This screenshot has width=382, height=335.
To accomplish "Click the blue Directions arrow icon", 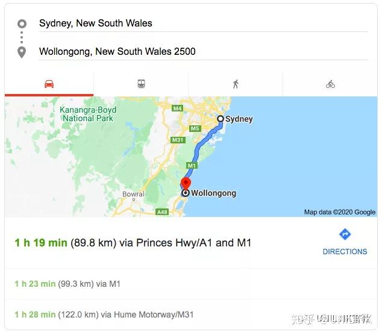I will pos(345,234).
